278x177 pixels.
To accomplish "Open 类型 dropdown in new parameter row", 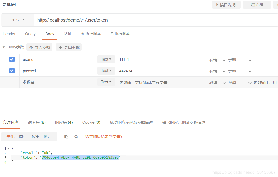I will pyautogui.click(x=240, y=83).
